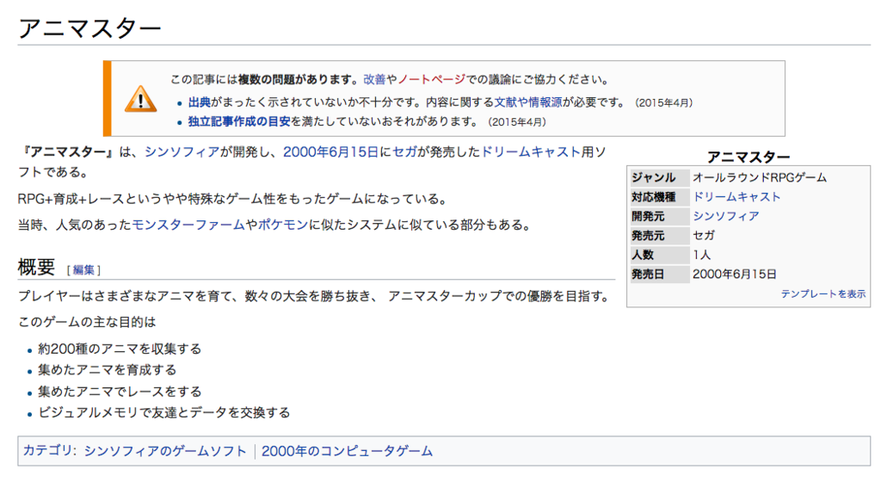Image resolution: width=881 pixels, height=482 pixels.
Task: Click 2000年6月15日 value in infobox 発売日 row
Action: pyautogui.click(x=735, y=275)
